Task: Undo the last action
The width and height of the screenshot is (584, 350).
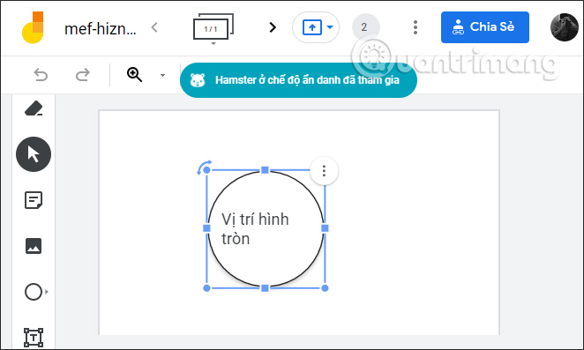Action: (x=41, y=75)
